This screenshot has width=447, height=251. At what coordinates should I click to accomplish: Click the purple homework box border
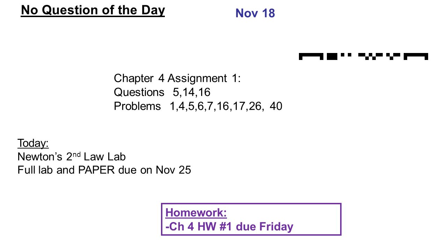pos(251,204)
